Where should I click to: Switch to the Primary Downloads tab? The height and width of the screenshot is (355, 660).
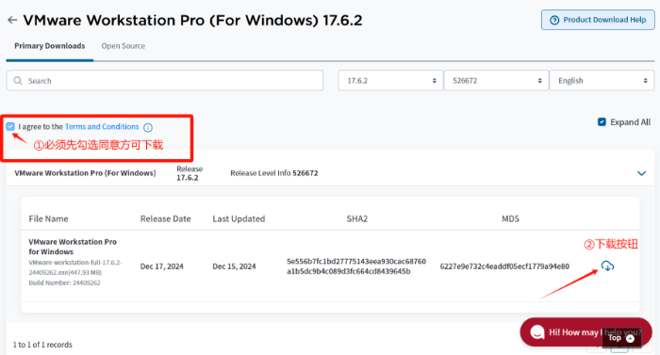(50, 46)
